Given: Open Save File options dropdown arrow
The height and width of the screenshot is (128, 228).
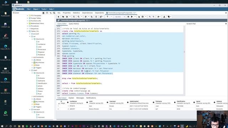Looking at the screenshot, I should coord(70,17).
